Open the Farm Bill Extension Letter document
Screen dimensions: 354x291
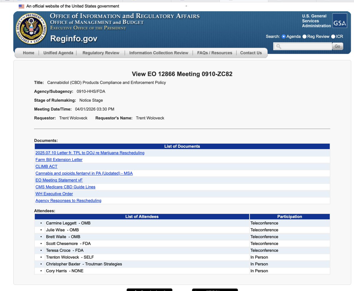click(59, 160)
